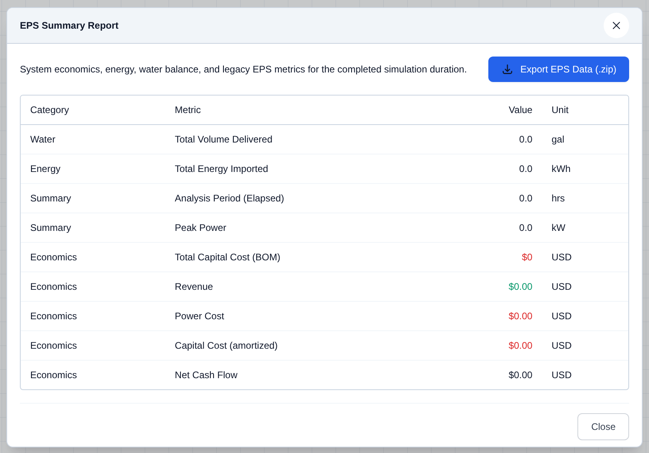
Task: Click the Unit column header
Action: pyautogui.click(x=560, y=110)
